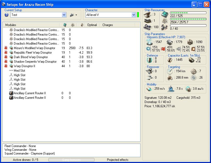The image size is (211, 163).
Task: Click the warp speed icon 3.8 au/s
Action: [188, 89]
